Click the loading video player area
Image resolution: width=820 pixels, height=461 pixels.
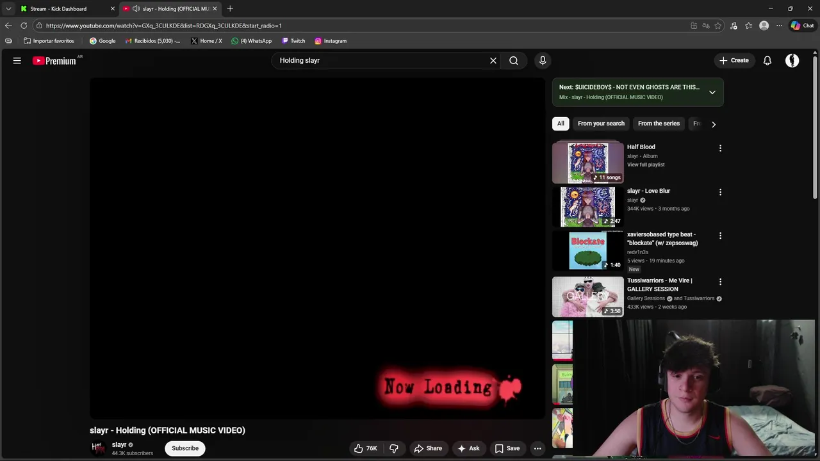click(317, 248)
